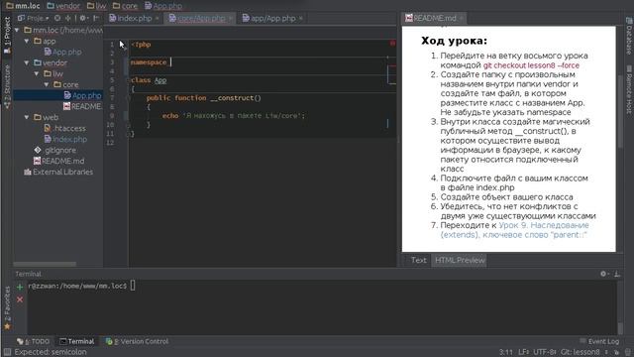Expand External Libraries node

[x=58, y=172]
